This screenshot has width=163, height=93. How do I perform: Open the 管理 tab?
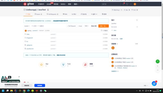click(x=104, y=14)
